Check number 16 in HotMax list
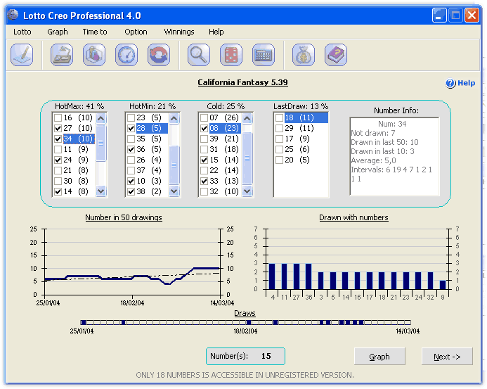 point(58,118)
